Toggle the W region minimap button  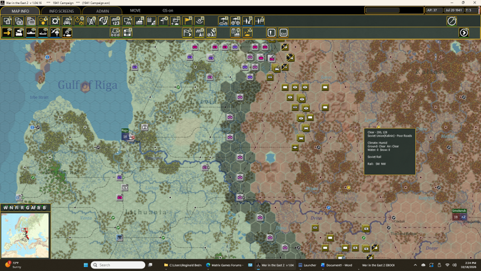coord(6,207)
